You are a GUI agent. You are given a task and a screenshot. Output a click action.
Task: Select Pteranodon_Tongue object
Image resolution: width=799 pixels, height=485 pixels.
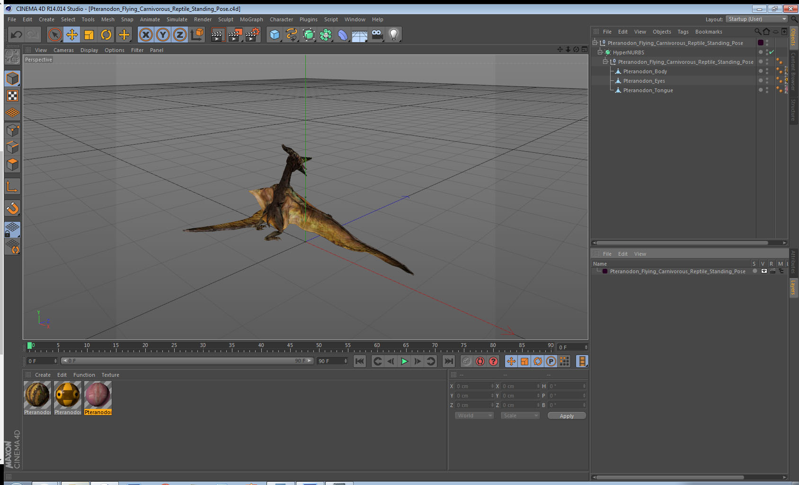tap(648, 90)
